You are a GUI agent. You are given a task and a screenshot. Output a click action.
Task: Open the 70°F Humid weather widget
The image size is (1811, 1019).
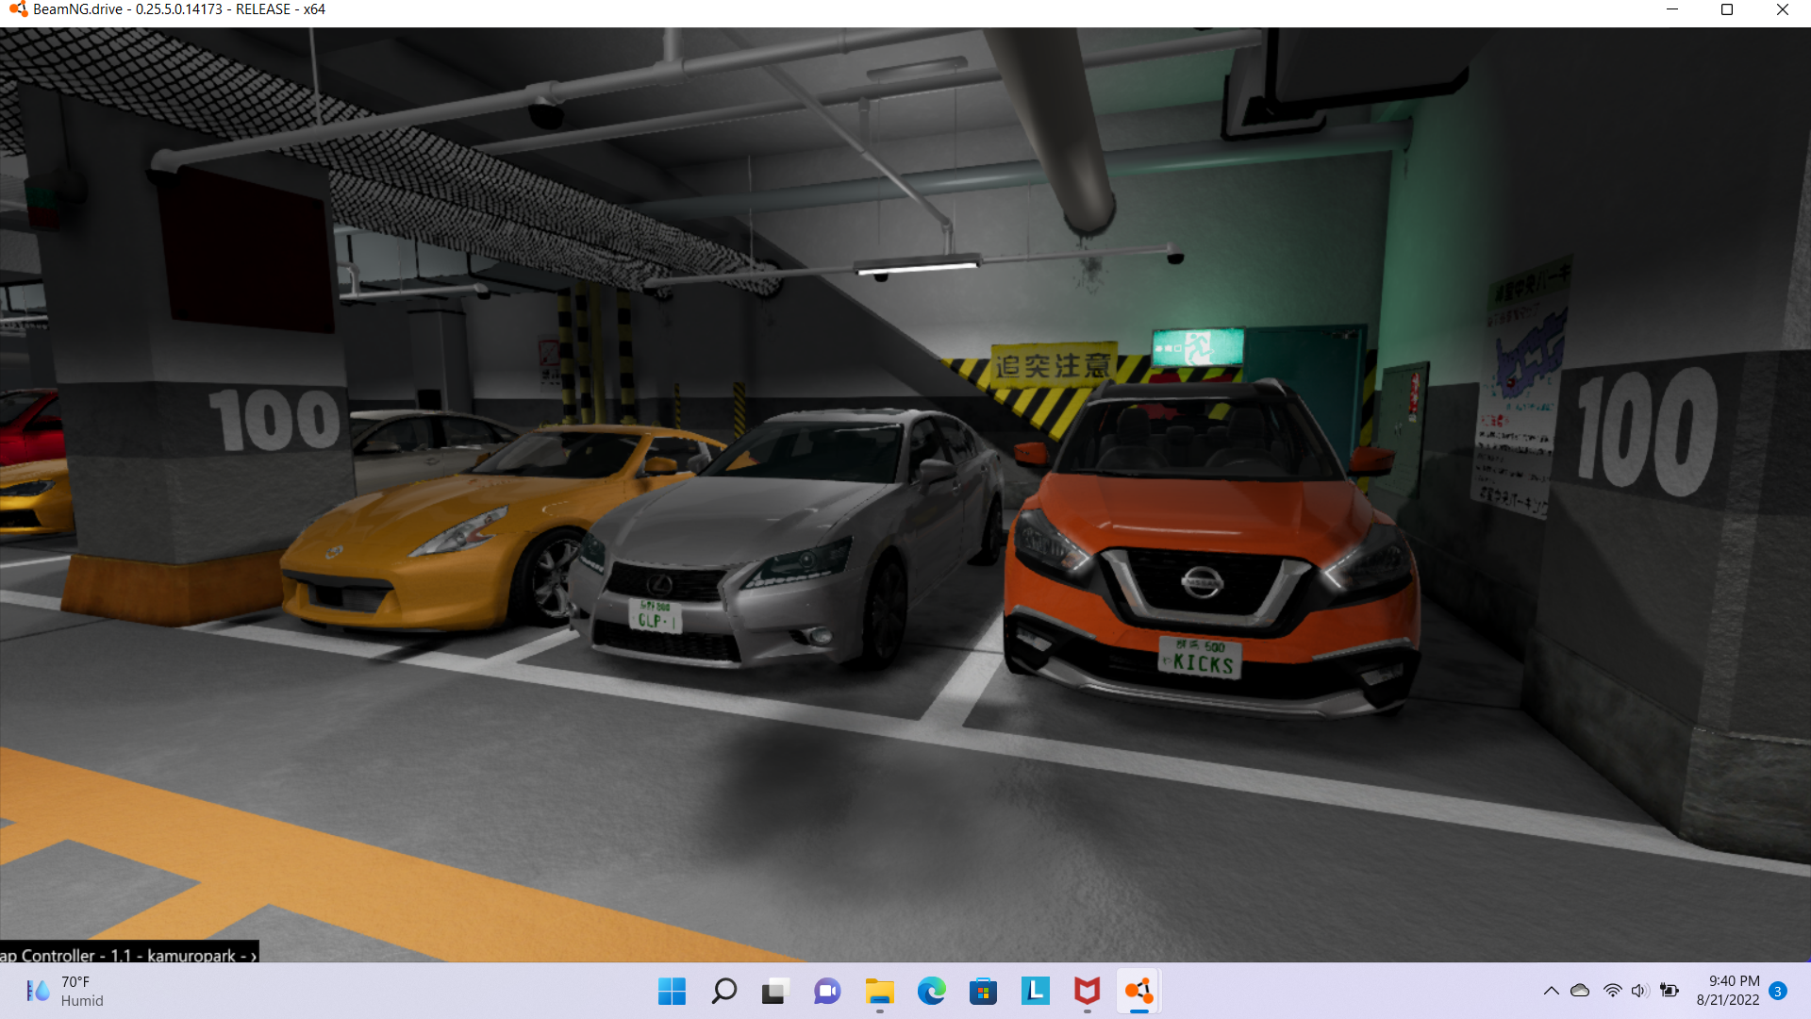click(64, 991)
